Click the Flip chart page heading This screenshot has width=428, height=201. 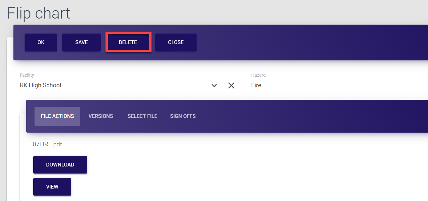point(39,13)
